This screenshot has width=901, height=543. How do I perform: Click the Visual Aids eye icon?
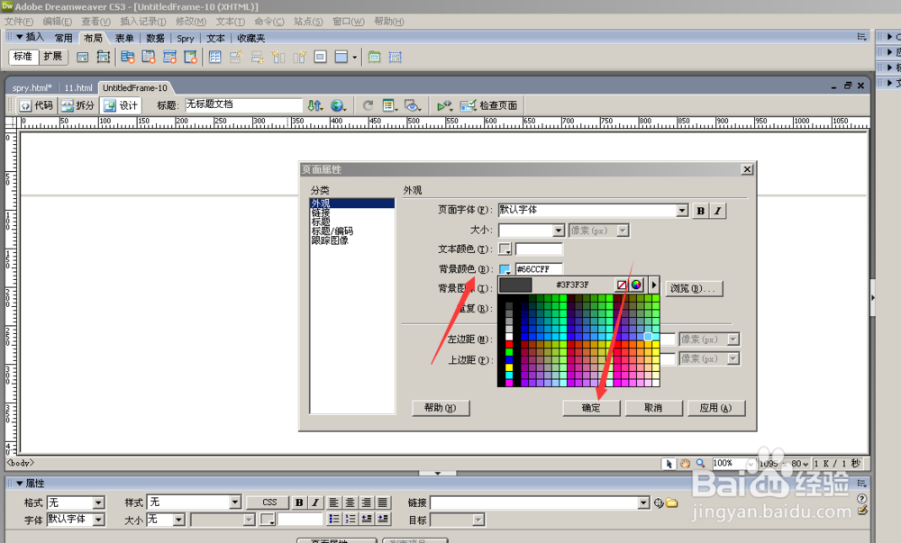pyautogui.click(x=412, y=105)
